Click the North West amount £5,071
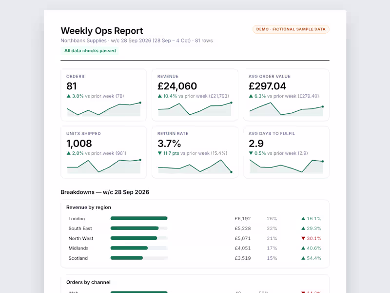The image size is (390, 293). coord(243,238)
